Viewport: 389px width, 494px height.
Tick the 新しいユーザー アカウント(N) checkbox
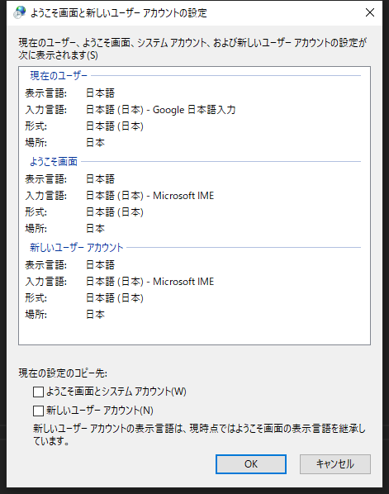[39, 411]
